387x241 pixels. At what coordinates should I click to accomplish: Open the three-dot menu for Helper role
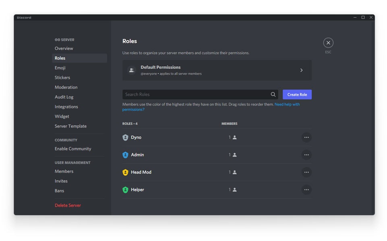[306, 190]
